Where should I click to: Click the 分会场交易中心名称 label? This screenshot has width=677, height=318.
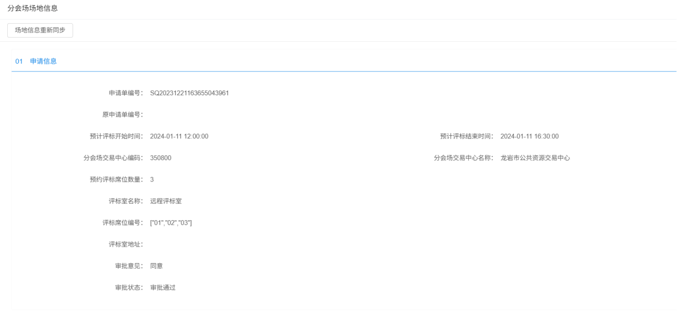464,158
